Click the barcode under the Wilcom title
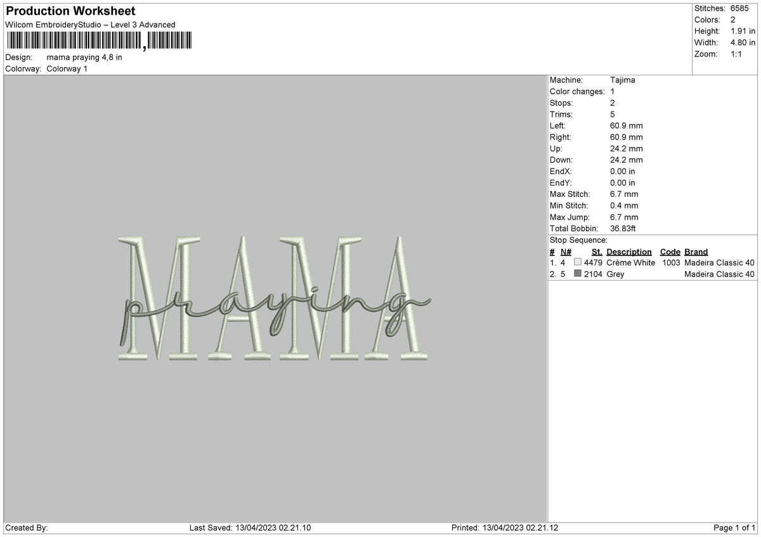 [98, 41]
